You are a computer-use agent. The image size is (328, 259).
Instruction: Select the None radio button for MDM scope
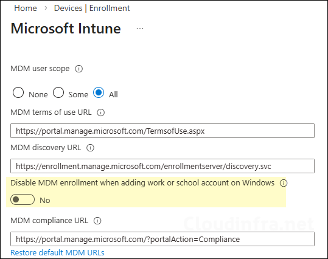(x=18, y=92)
